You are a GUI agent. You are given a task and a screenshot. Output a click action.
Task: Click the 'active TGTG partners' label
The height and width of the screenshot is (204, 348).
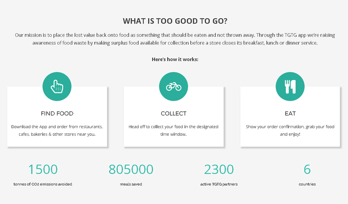point(219,184)
